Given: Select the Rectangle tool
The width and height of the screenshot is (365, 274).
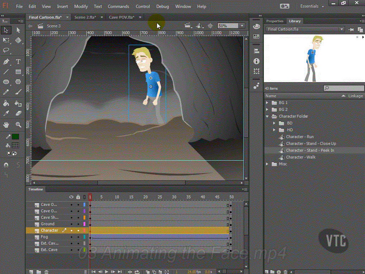Looking at the screenshot, I should (x=18, y=72).
